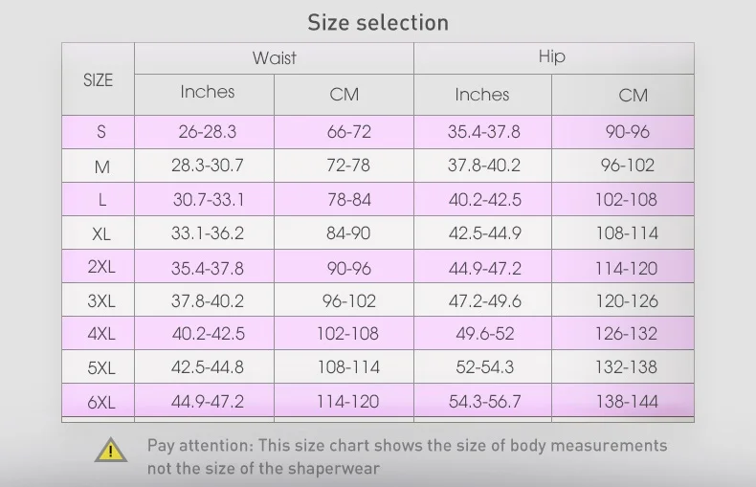Click waist CM value 72-78
This screenshot has height=487, width=756.
pyautogui.click(x=347, y=166)
